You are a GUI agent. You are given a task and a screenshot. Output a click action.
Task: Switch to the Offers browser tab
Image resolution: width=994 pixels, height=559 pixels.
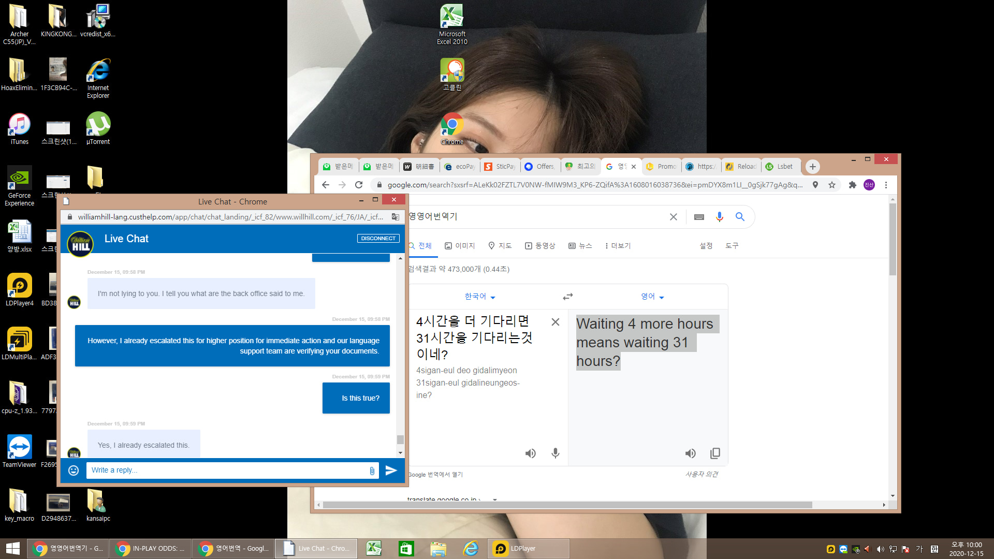pos(540,167)
